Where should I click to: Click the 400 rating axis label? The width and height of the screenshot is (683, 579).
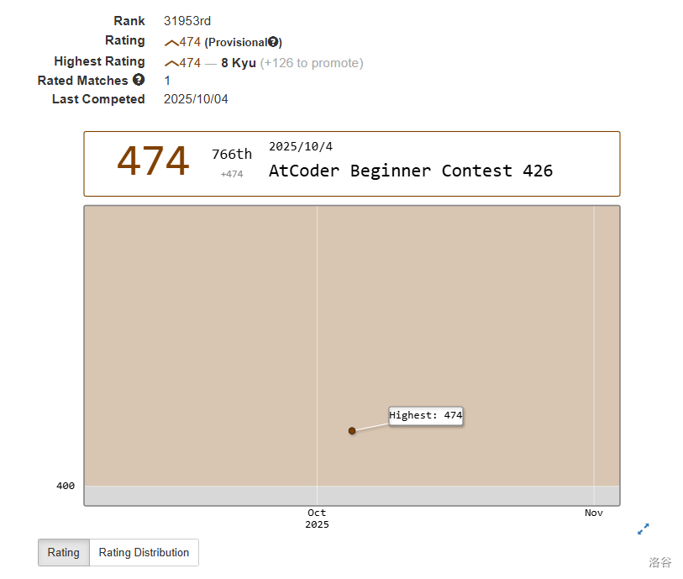click(x=66, y=486)
